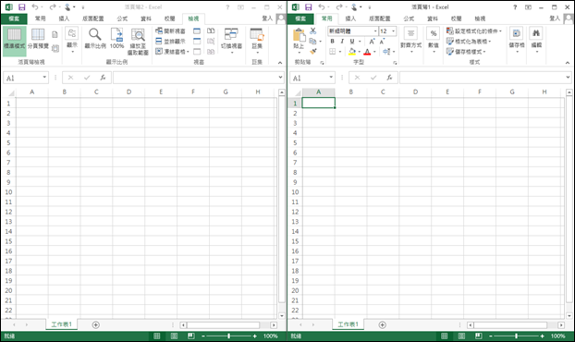Open the 檔案 File tab in 活頁簿2

(x=14, y=18)
